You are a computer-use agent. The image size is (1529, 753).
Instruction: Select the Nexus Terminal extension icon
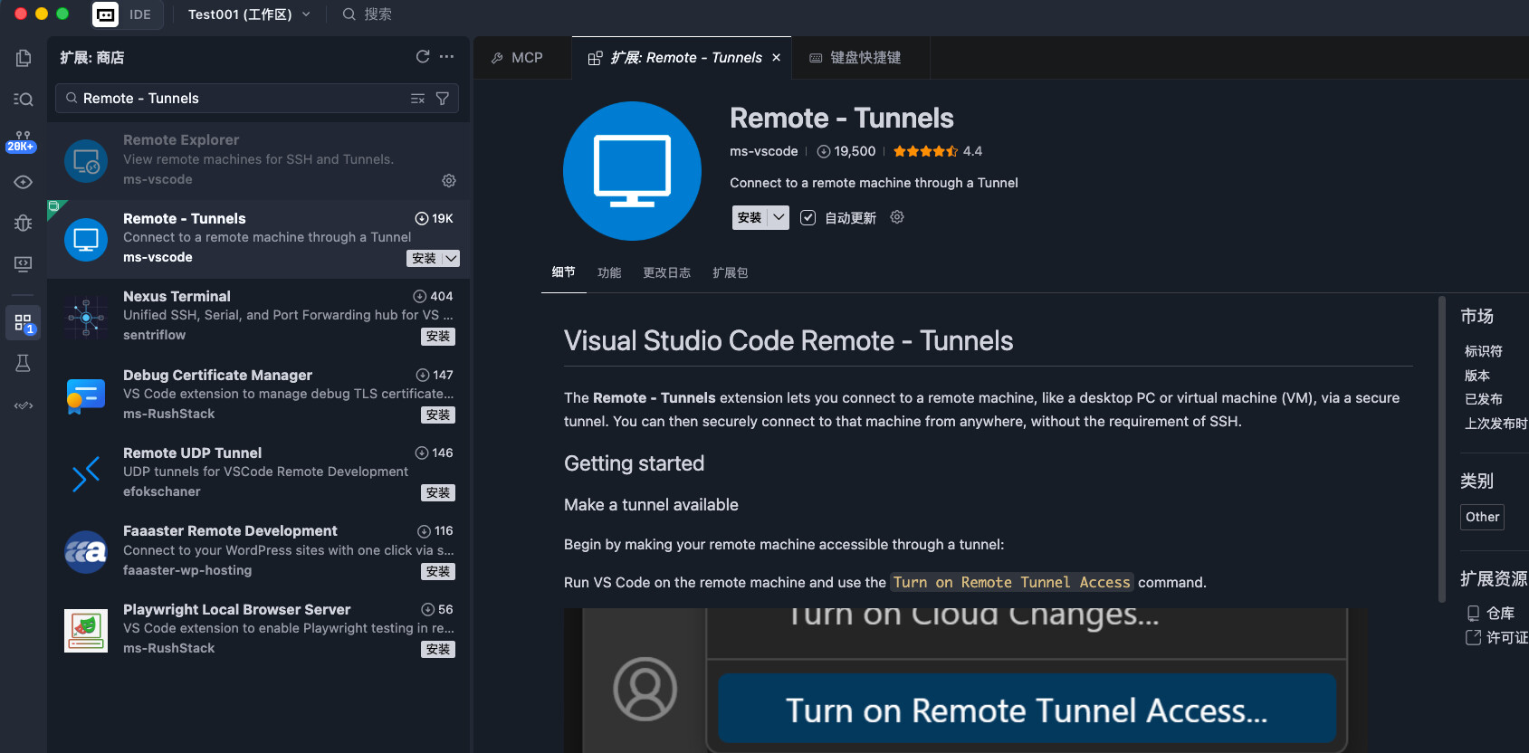click(x=86, y=318)
